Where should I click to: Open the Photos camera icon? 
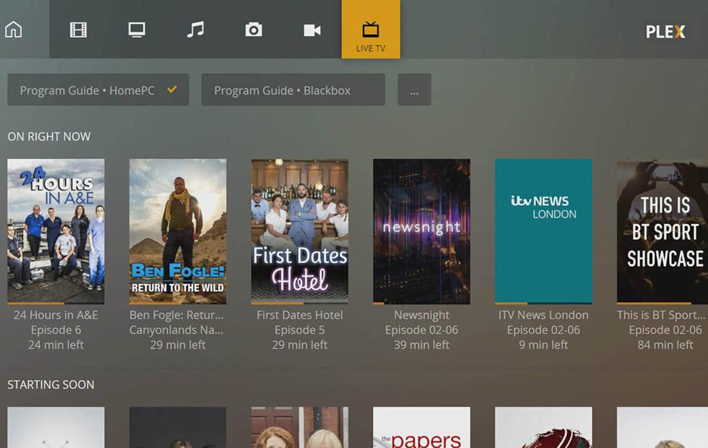(x=254, y=30)
